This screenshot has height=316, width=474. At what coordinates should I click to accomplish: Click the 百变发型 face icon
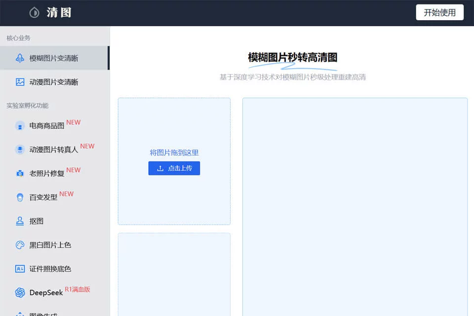(x=20, y=197)
